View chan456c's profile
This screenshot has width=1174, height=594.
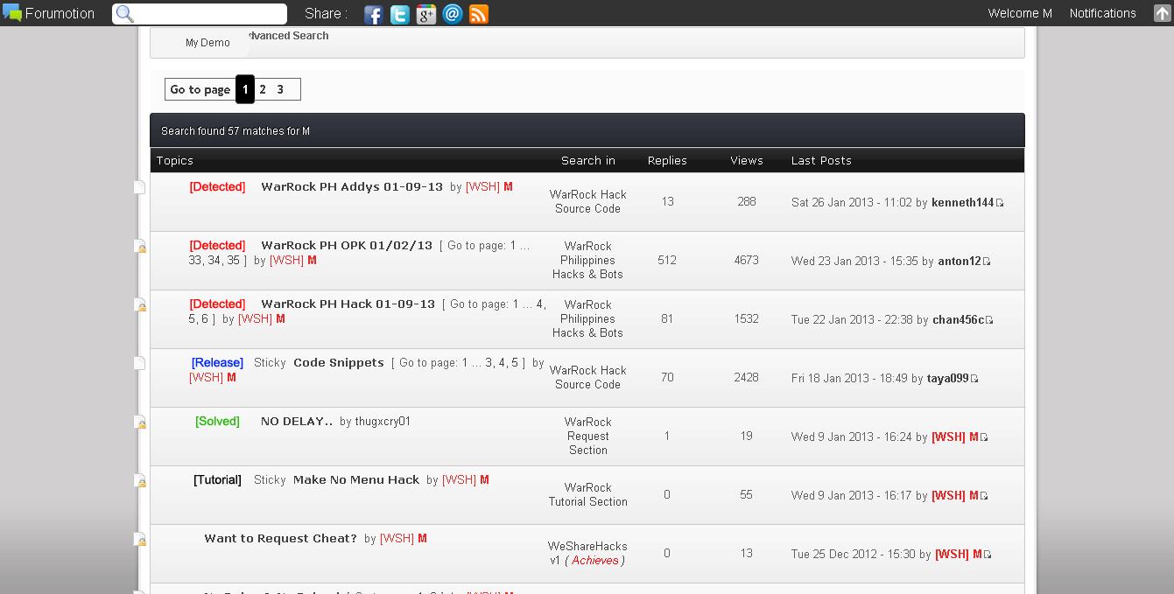point(959,320)
